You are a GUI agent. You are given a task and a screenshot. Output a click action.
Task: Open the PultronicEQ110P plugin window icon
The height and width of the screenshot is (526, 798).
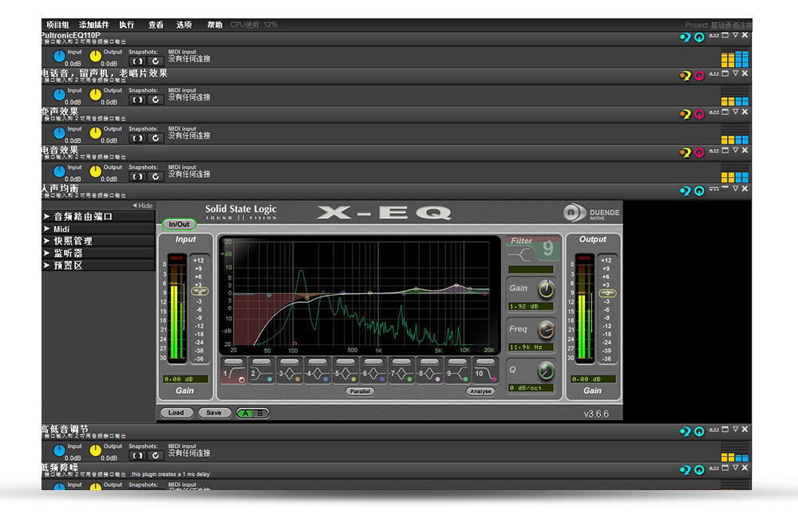tap(725, 35)
